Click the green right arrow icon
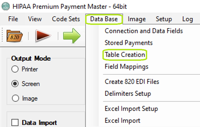The height and width of the screenshot is (127, 200). tap(72, 36)
